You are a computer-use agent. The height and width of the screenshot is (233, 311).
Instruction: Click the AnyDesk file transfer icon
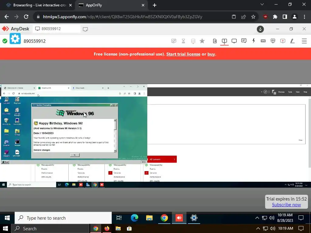215,41
